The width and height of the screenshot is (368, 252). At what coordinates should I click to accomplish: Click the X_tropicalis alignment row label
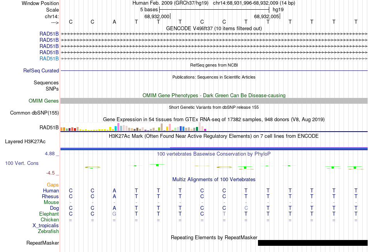click(x=46, y=226)
